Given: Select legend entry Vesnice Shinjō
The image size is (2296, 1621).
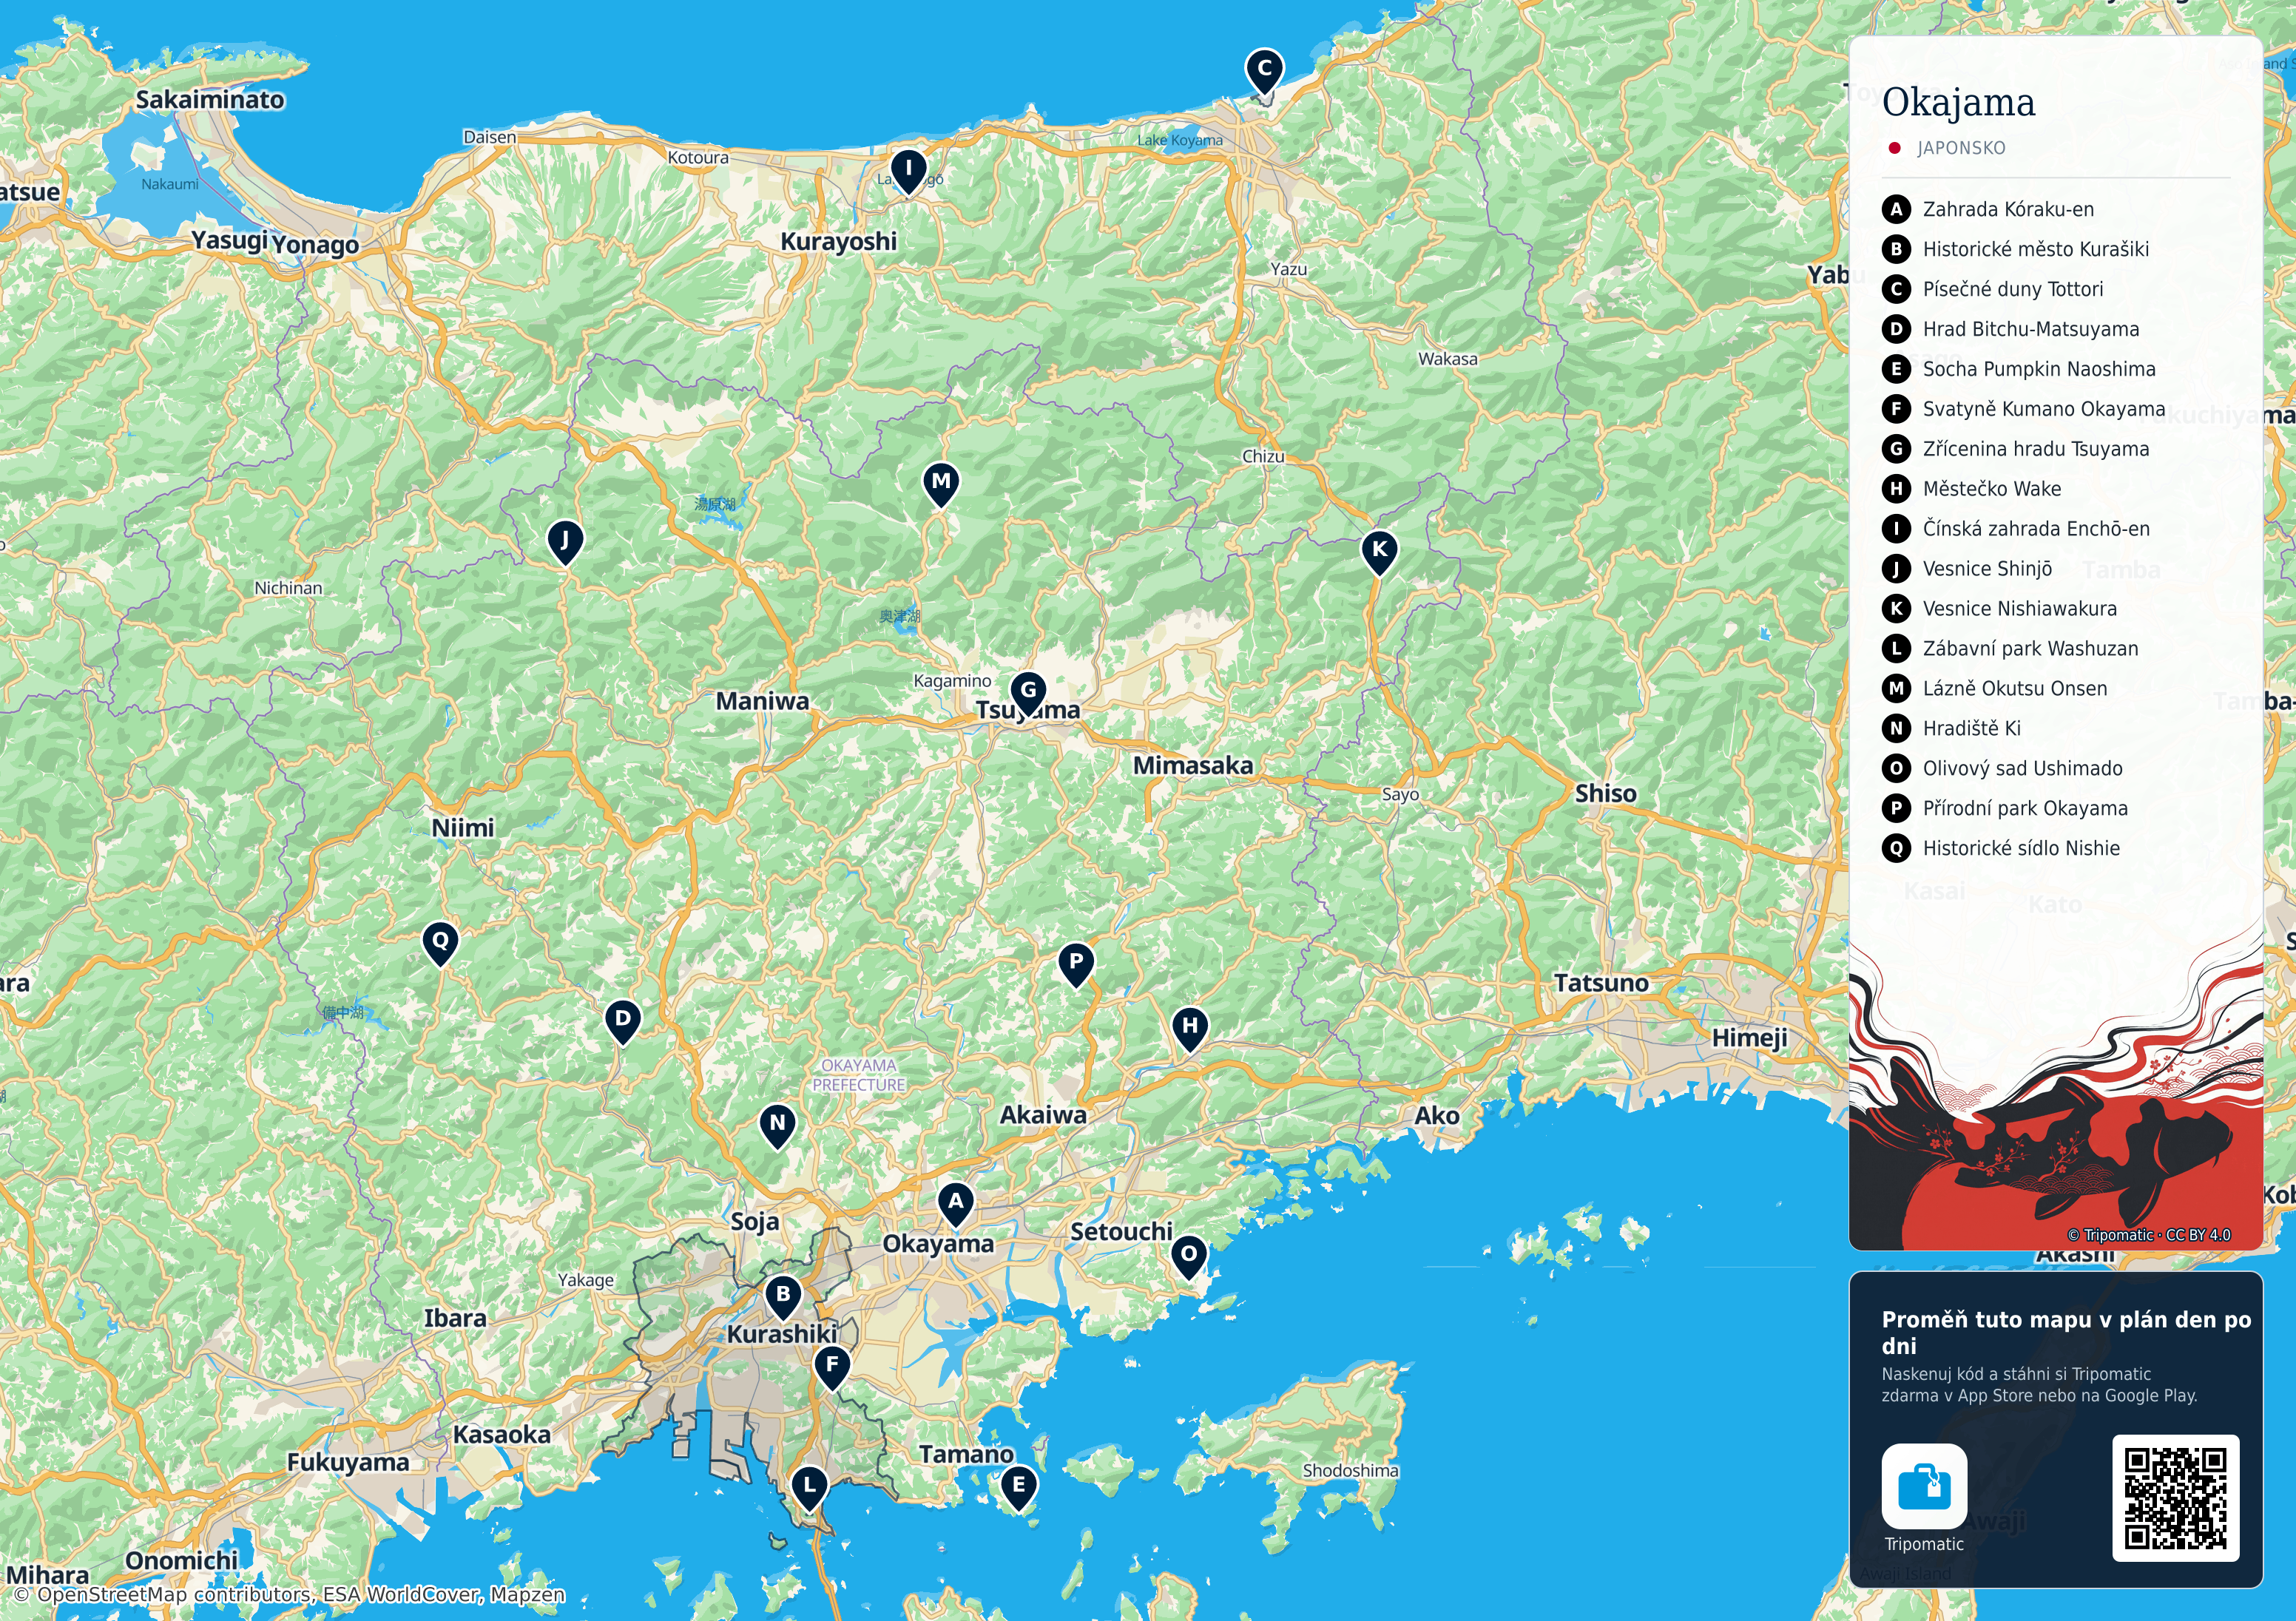Looking at the screenshot, I should click(1966, 569).
